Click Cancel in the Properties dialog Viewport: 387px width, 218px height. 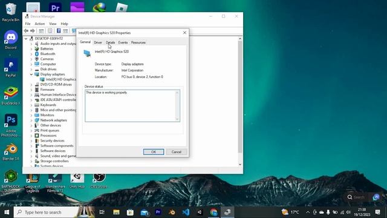176,152
